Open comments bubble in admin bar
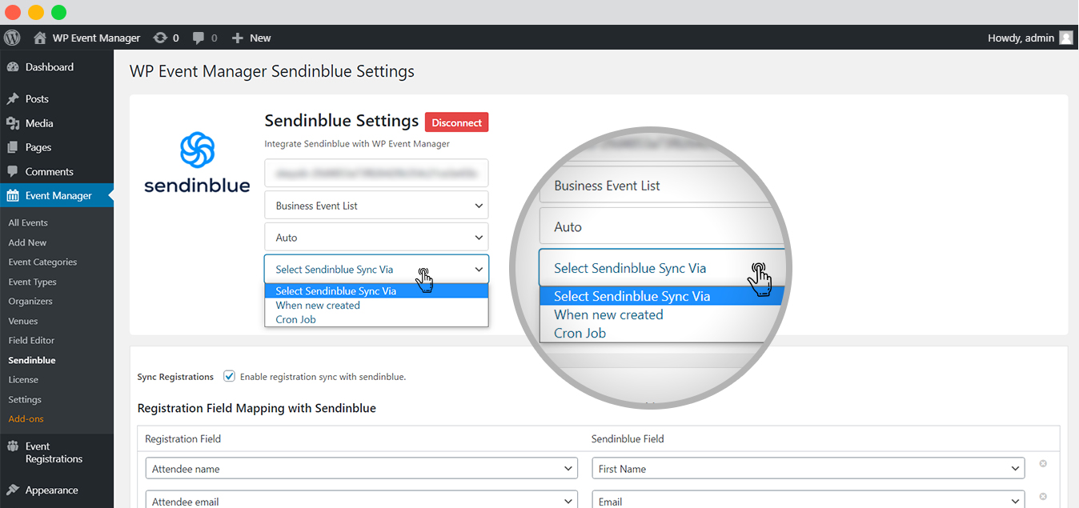 [x=198, y=38]
